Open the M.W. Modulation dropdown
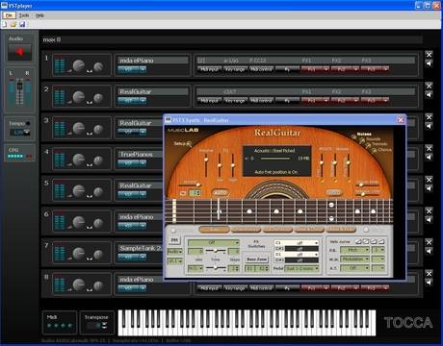 [x=354, y=259]
